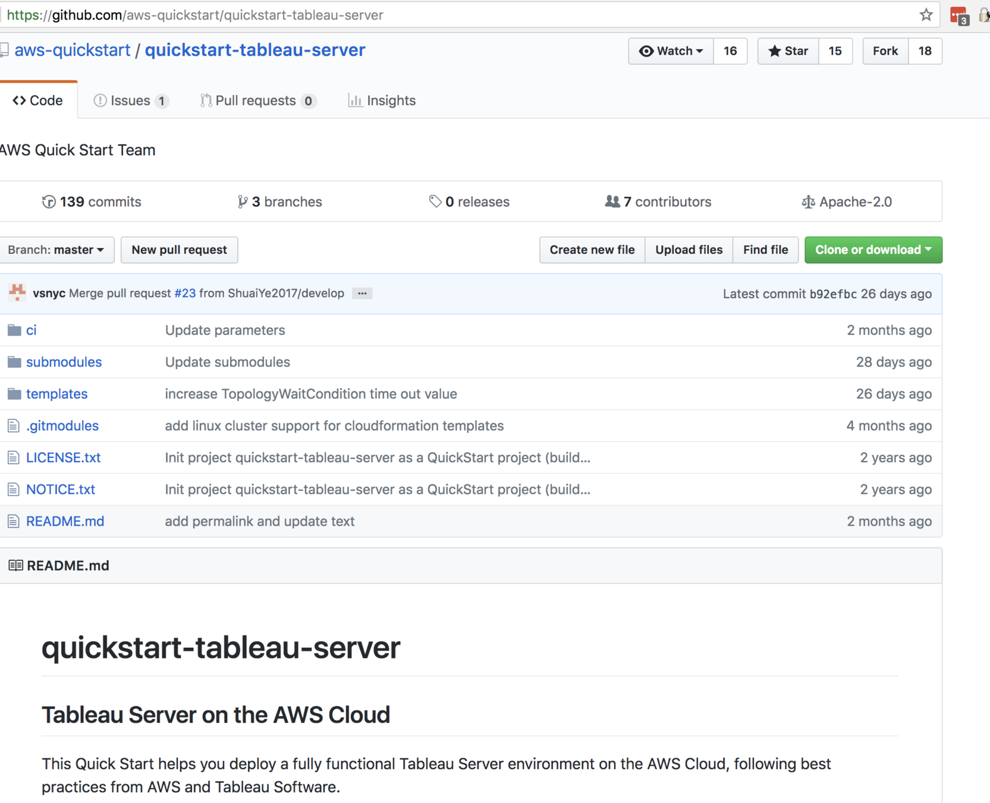Screen dimensions: 990x803
Task: Switch to the Code tab
Action: point(38,101)
